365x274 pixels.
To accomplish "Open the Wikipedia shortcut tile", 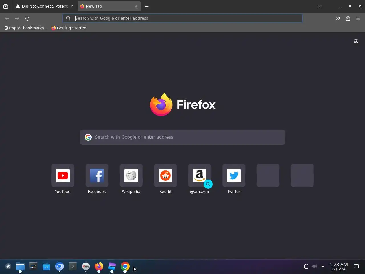I will click(x=131, y=176).
